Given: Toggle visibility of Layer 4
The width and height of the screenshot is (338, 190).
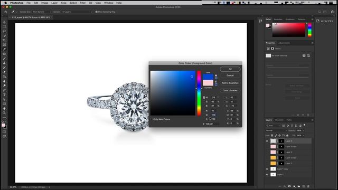Looking at the screenshot, I should 267,141.
